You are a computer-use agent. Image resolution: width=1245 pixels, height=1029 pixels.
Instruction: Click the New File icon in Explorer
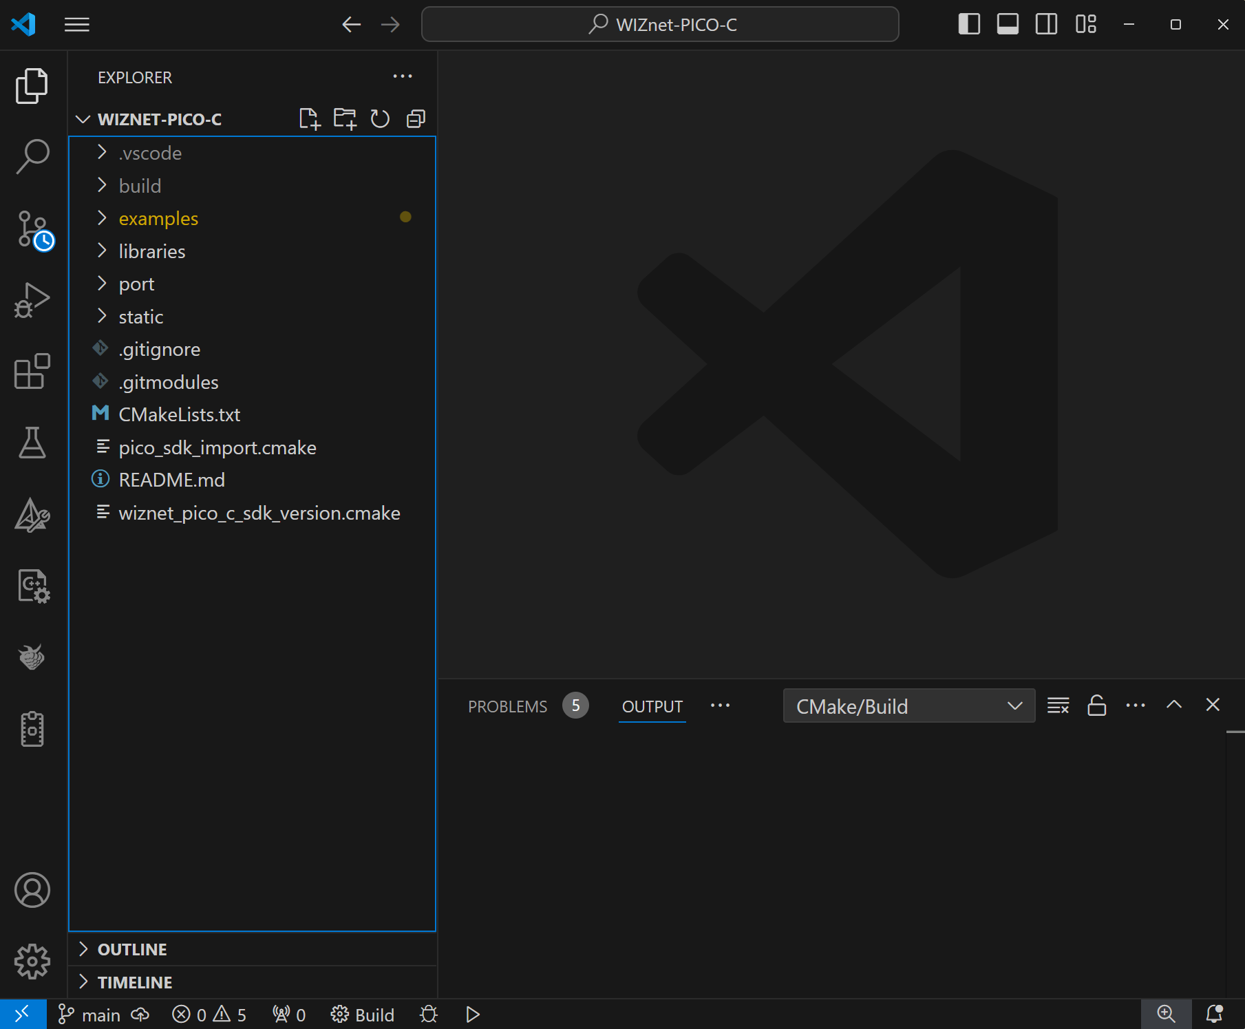[x=310, y=119]
